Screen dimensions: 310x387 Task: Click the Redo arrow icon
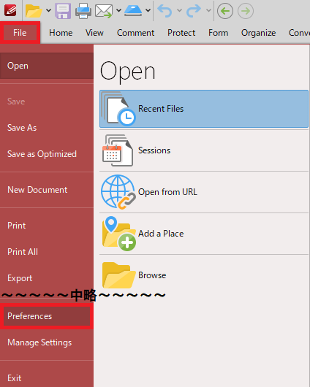pyautogui.click(x=194, y=11)
